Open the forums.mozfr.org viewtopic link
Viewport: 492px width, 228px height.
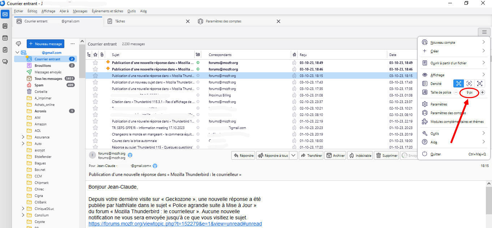(175, 224)
